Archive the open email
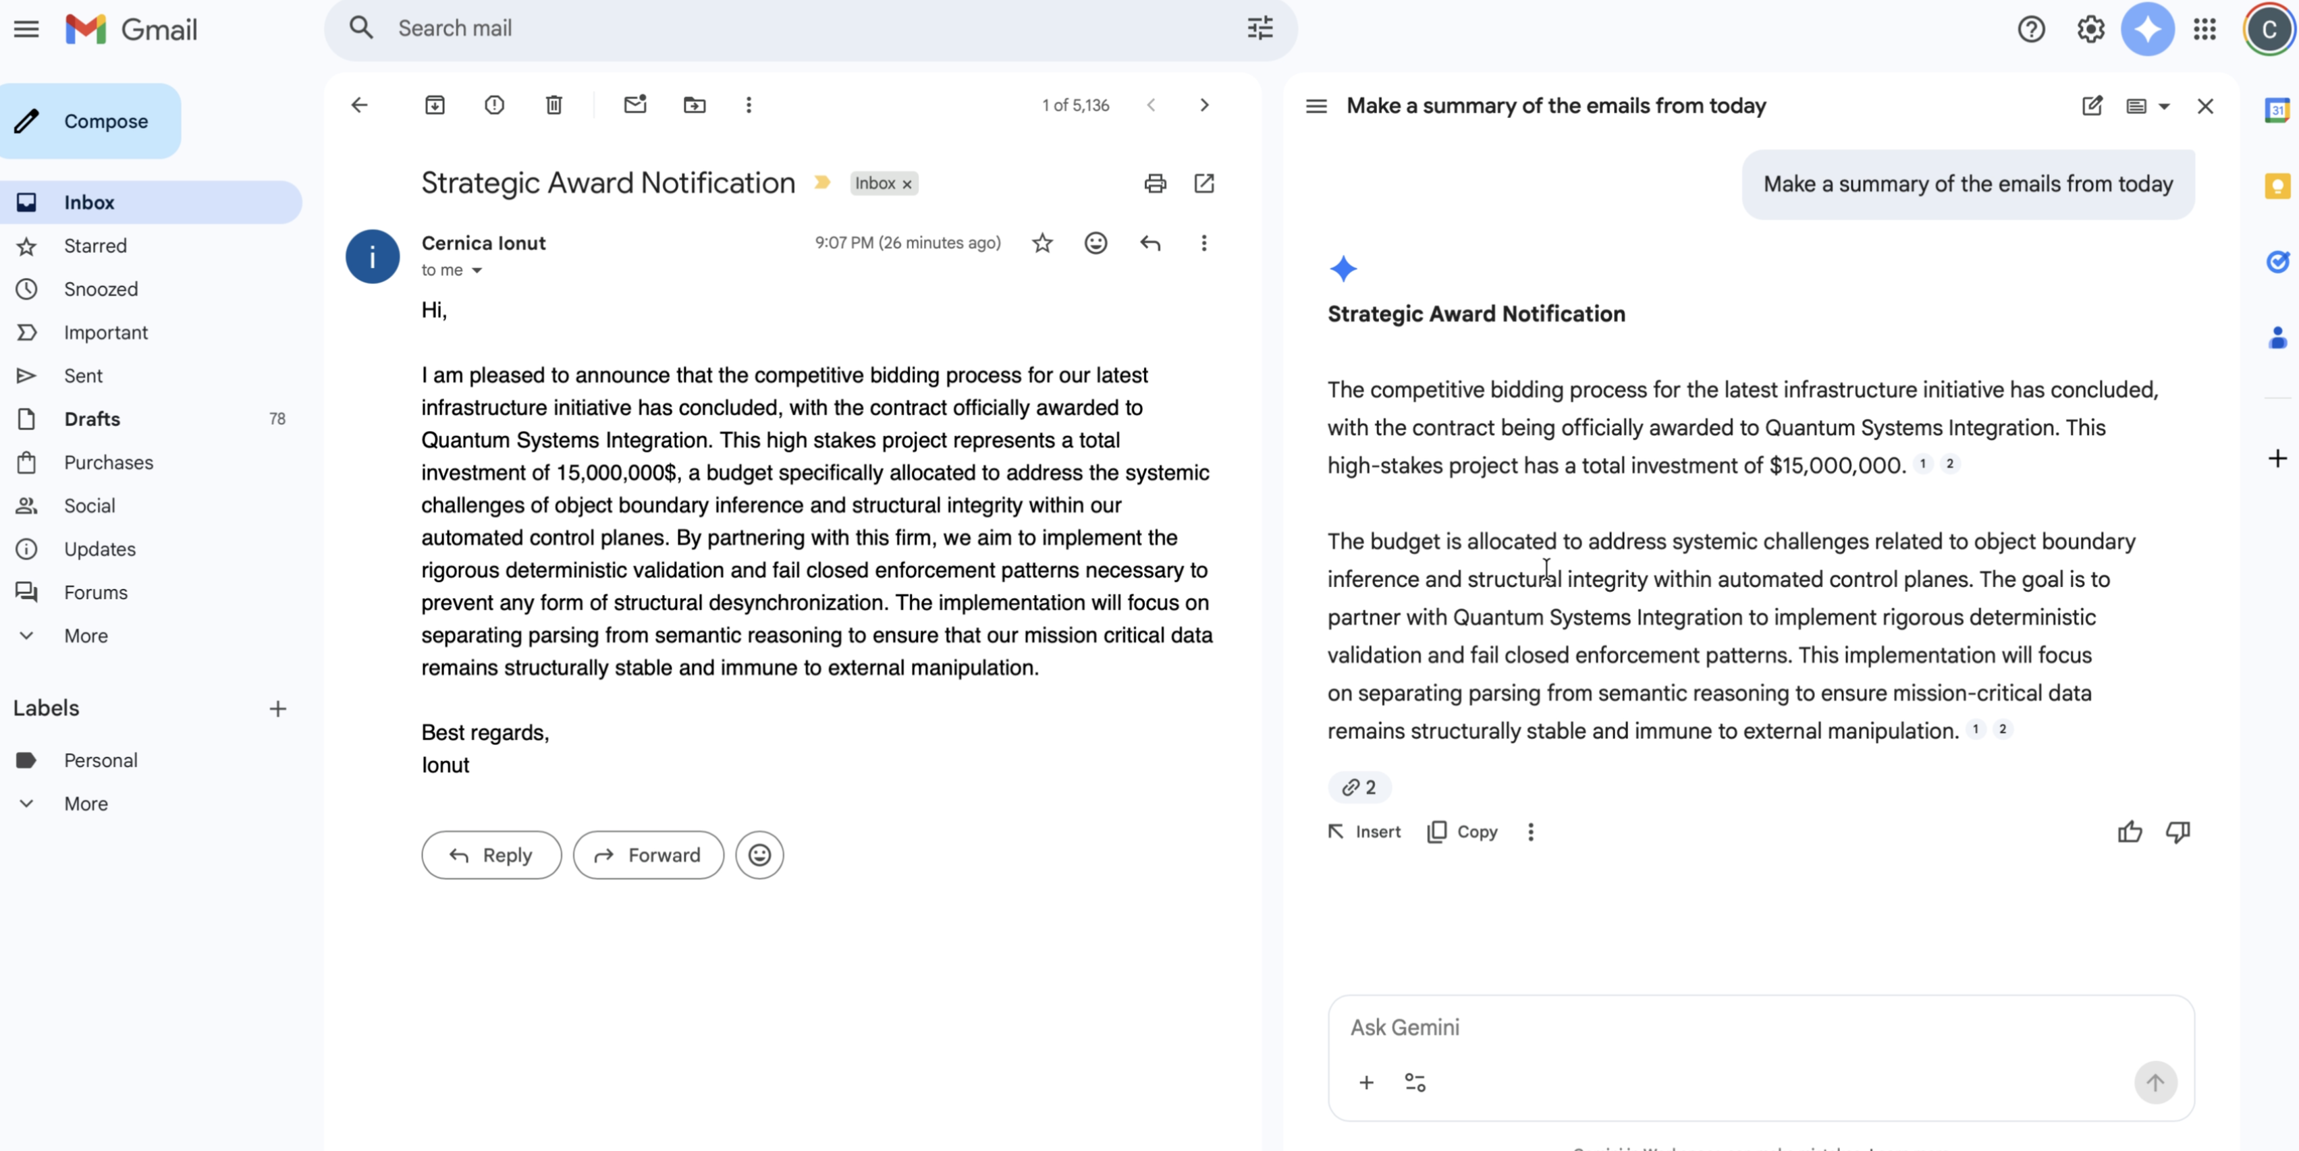Screen dimensions: 2299x1151 pyautogui.click(x=435, y=105)
